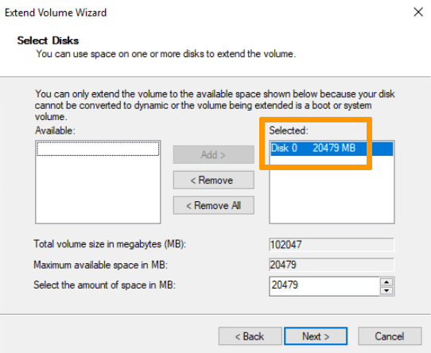Screen dimensions: 431x353
Task: Click the Available: label above the list
Action: click(55, 130)
